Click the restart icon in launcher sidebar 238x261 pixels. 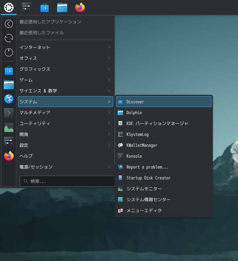9,38
